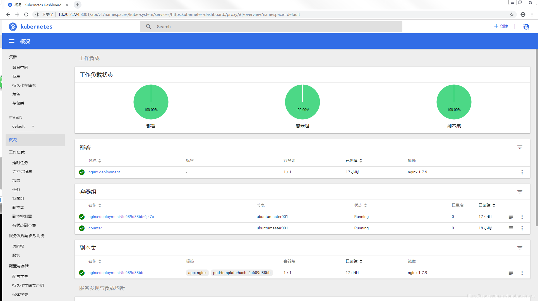Click the search magnifier icon

(148, 26)
